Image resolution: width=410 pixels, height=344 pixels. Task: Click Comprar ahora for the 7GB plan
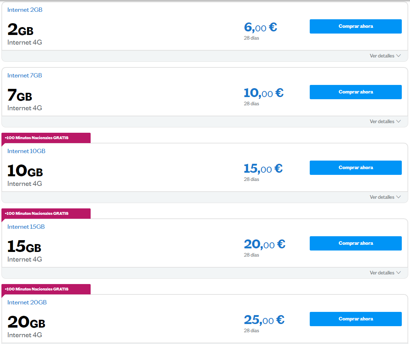point(355,92)
